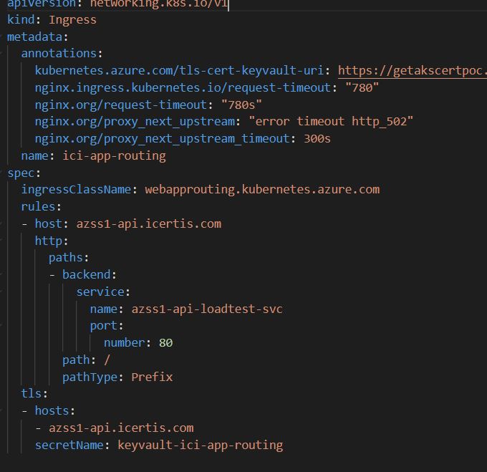
Task: Click nginx.org/proxy_next_upstream key
Action: coord(135,122)
